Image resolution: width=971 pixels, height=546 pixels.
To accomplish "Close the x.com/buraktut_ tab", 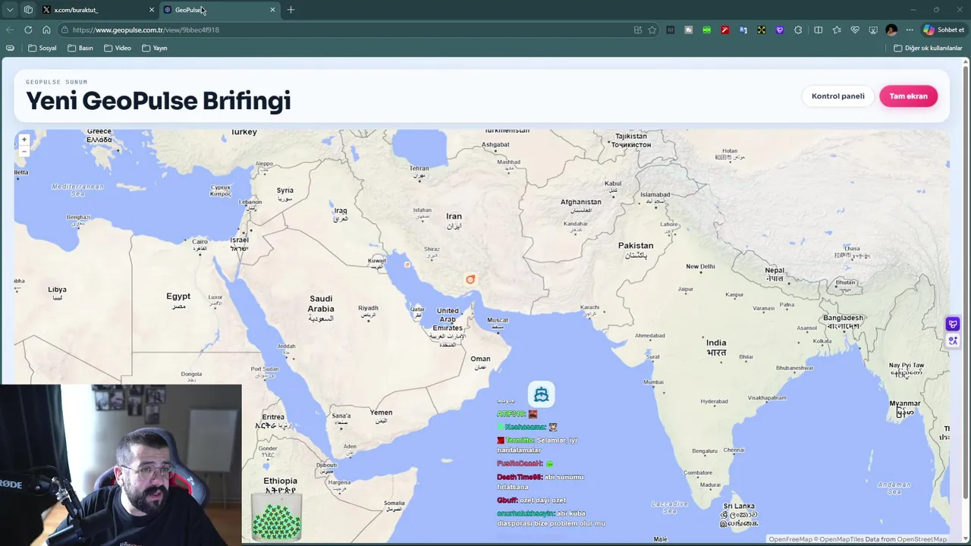I will [152, 10].
